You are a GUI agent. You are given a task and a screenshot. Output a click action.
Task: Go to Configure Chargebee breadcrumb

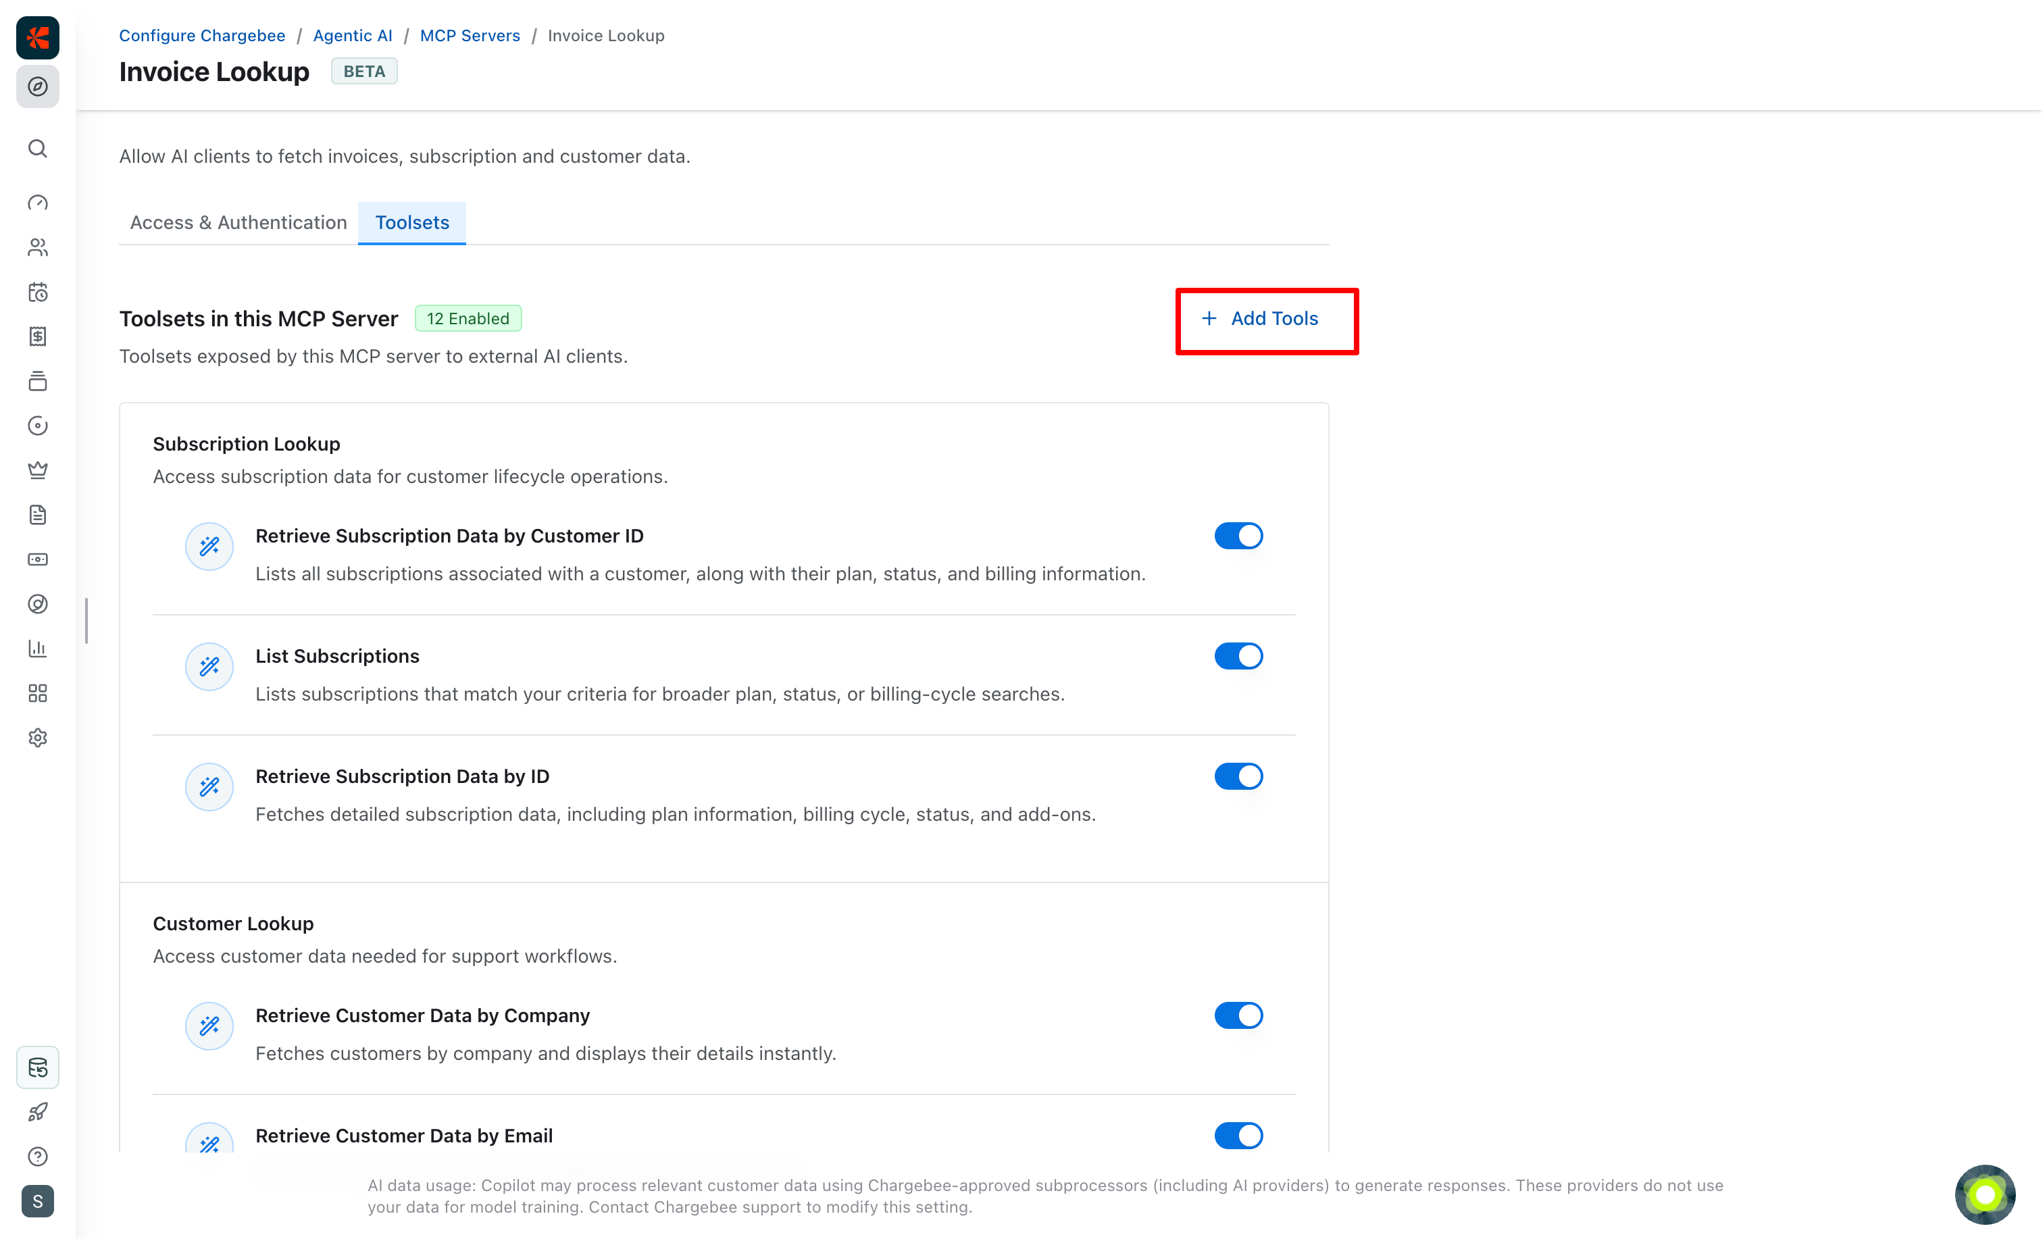pyautogui.click(x=202, y=36)
